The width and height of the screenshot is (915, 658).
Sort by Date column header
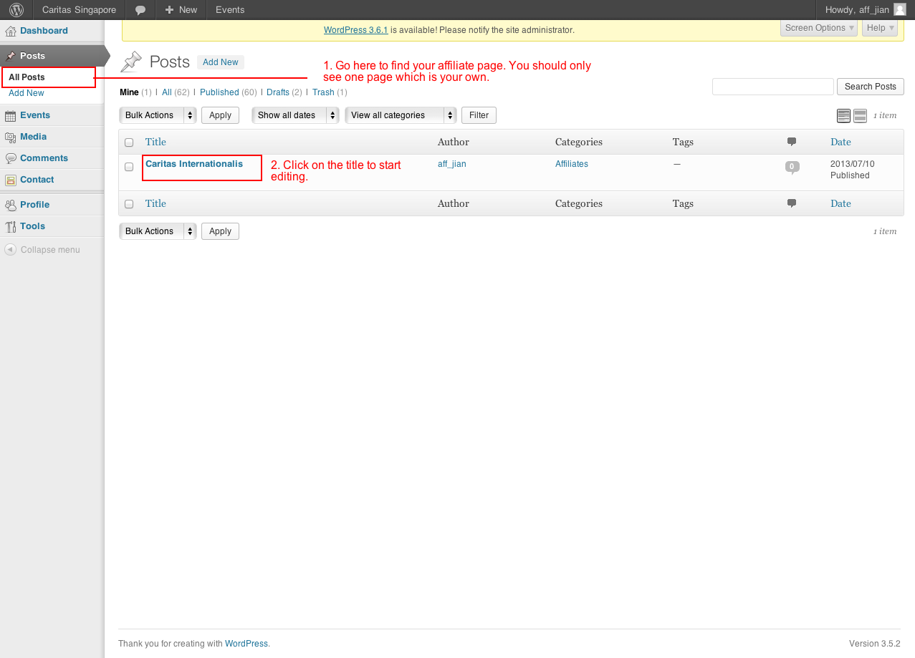840,142
